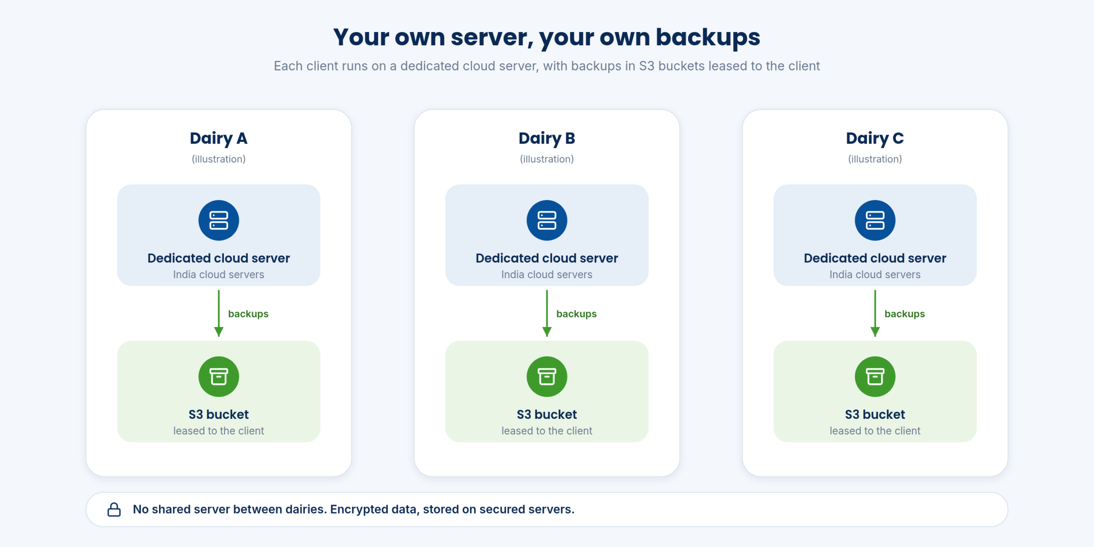Click the Dairy C S3 bucket archive icon
This screenshot has height=547, width=1094.
click(x=875, y=377)
